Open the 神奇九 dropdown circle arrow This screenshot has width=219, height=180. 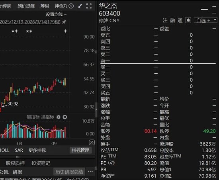[x=71, y=6]
